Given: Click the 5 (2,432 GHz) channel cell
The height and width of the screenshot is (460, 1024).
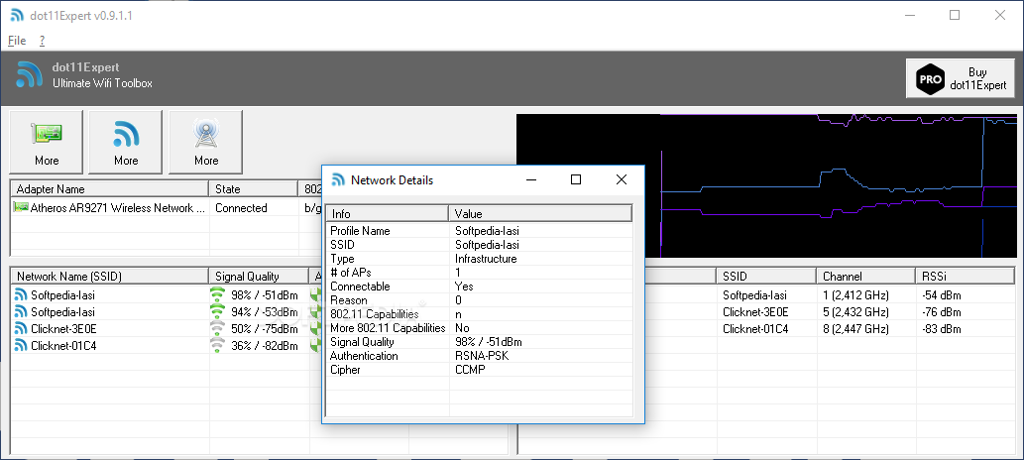Looking at the screenshot, I should 855,312.
